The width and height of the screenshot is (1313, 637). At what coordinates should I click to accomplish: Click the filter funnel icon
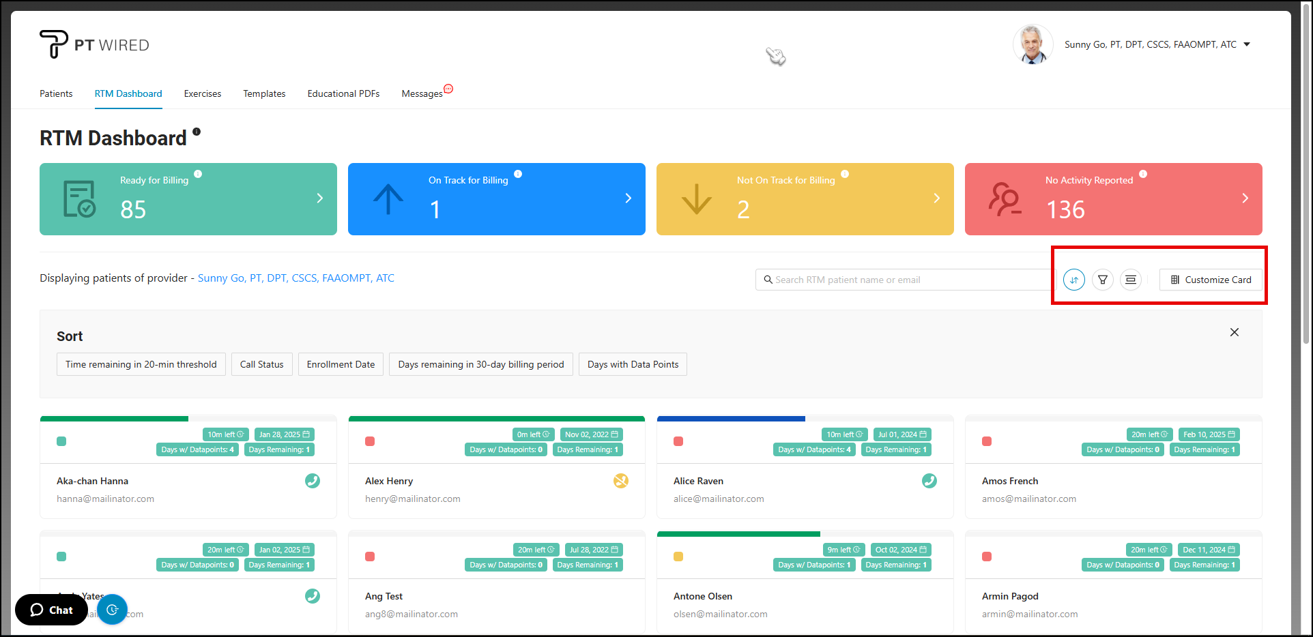(x=1102, y=280)
